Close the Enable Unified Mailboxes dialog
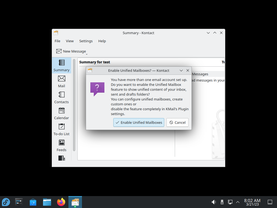 click(188, 71)
